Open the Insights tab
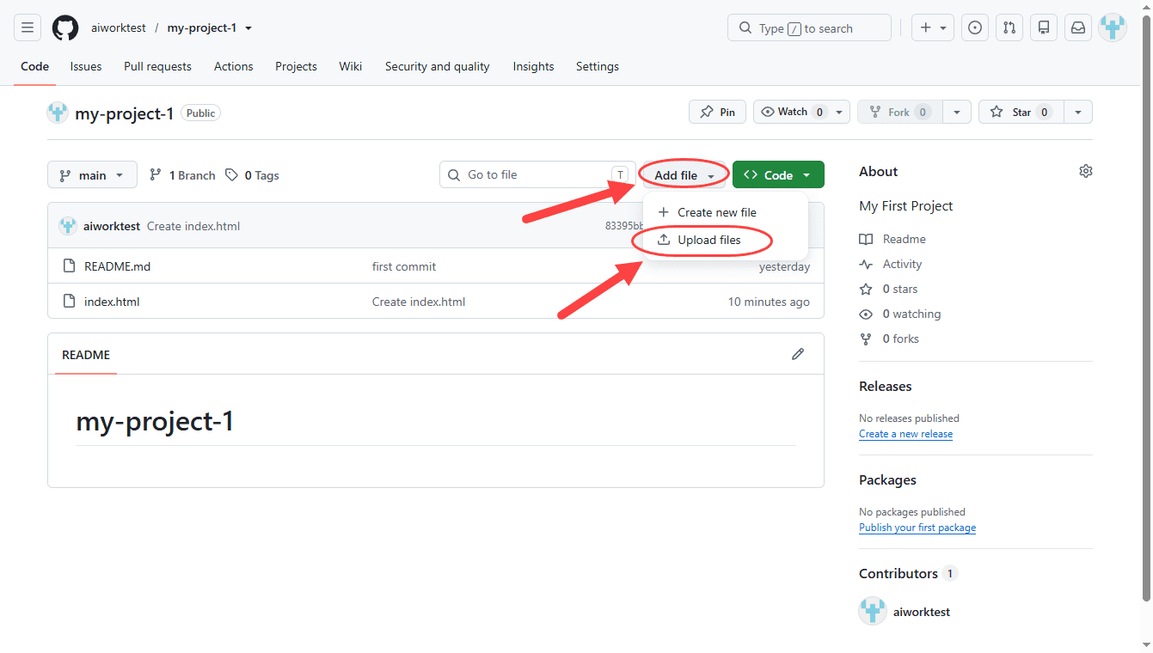This screenshot has width=1153, height=653. (533, 66)
